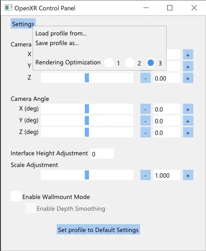Toggle Enable Wallmount Mode checkbox
This screenshot has height=251, width=206.
click(16, 197)
